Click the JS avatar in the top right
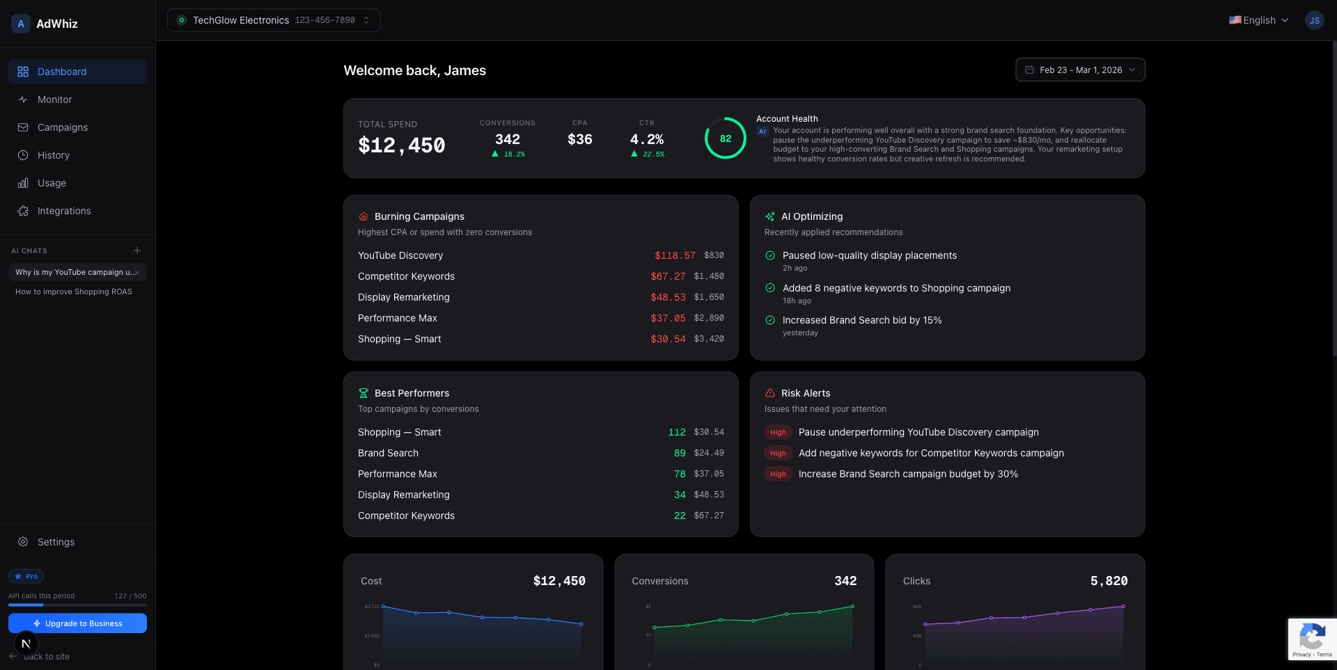Viewport: 1337px width, 670px height. (x=1314, y=20)
